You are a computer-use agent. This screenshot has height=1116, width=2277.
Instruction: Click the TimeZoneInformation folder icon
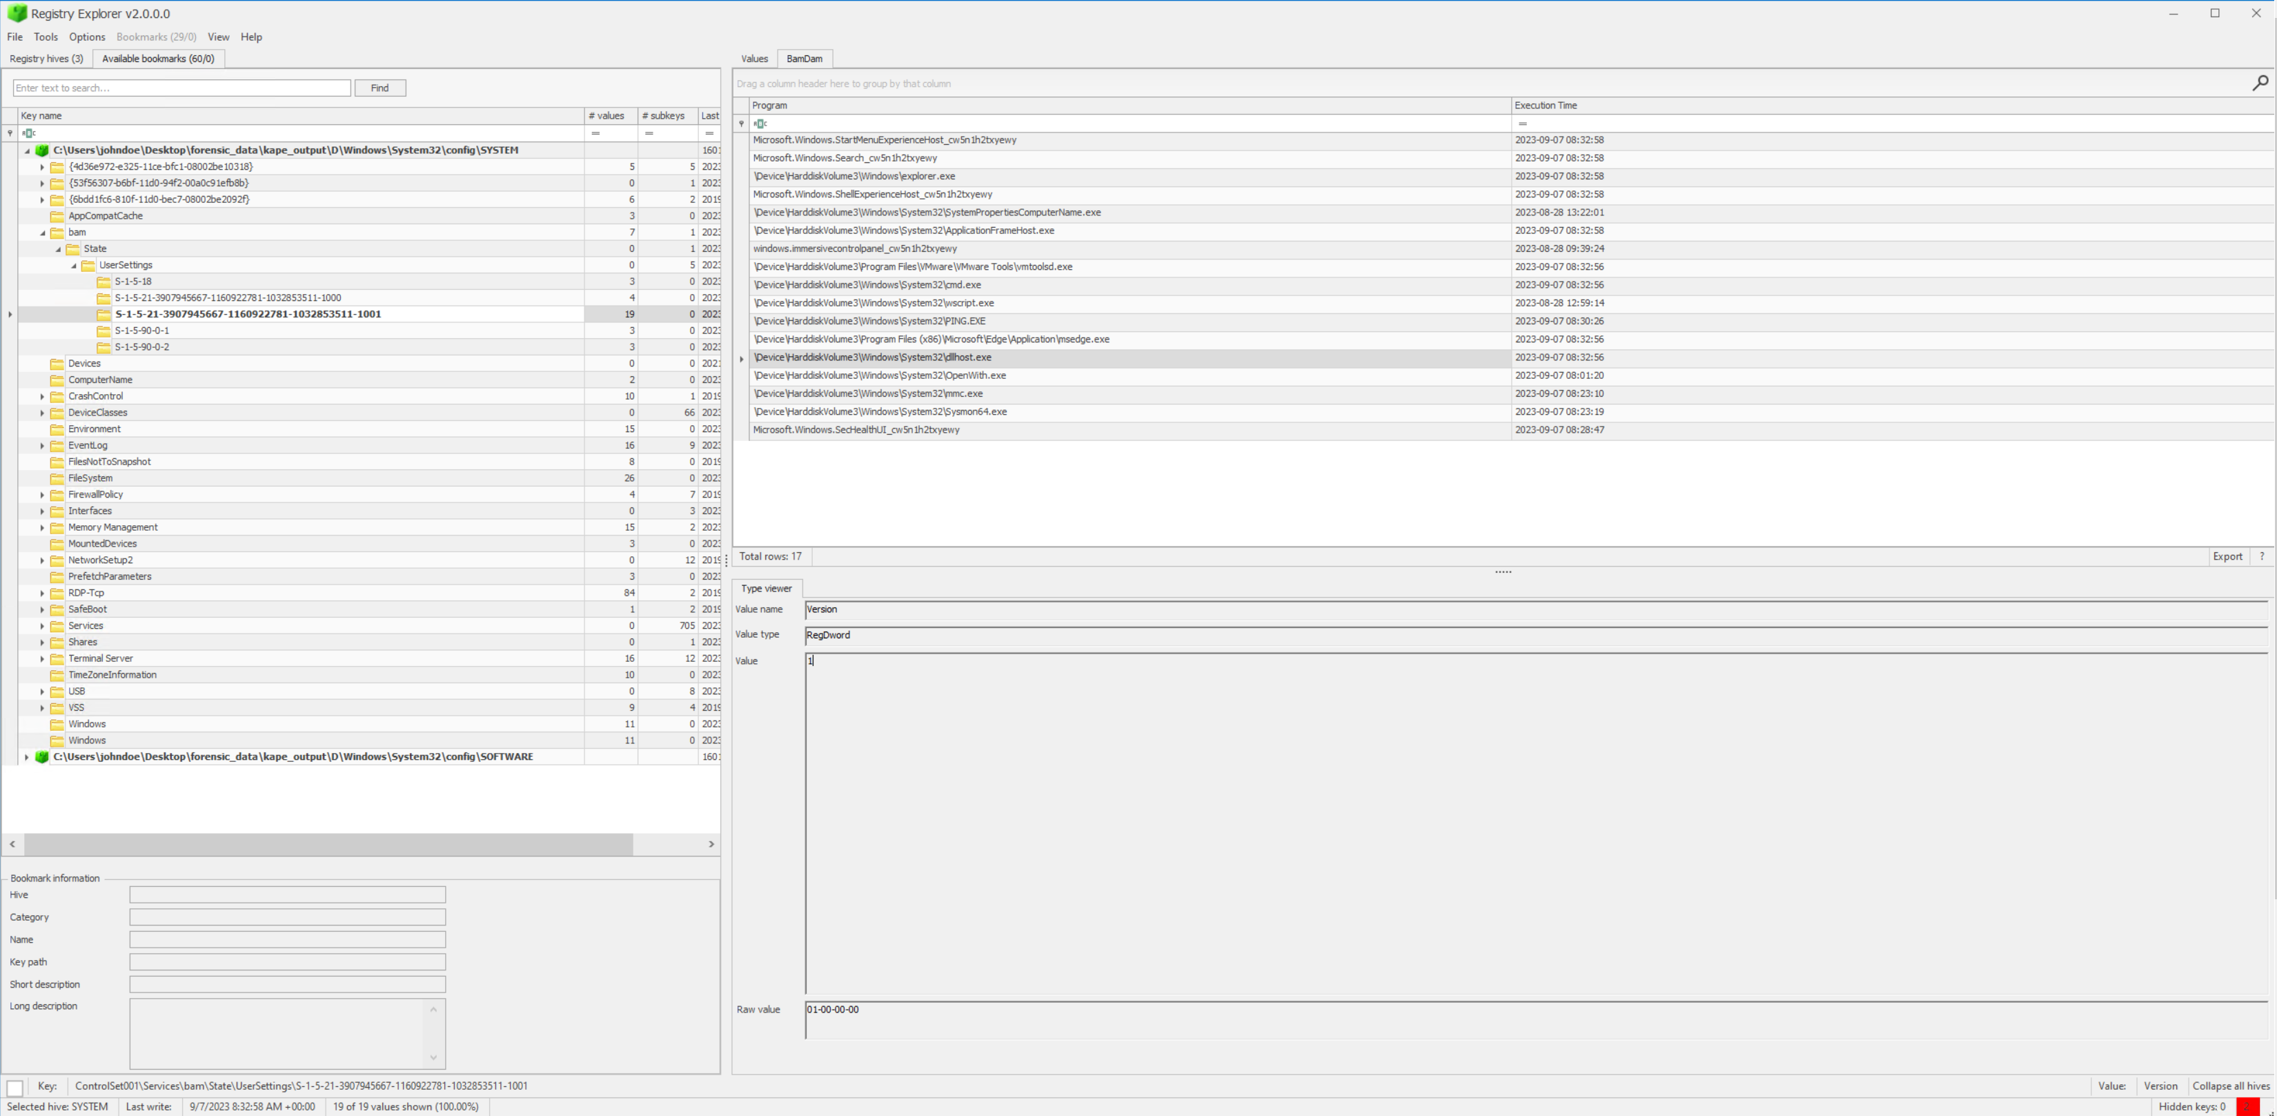(57, 675)
